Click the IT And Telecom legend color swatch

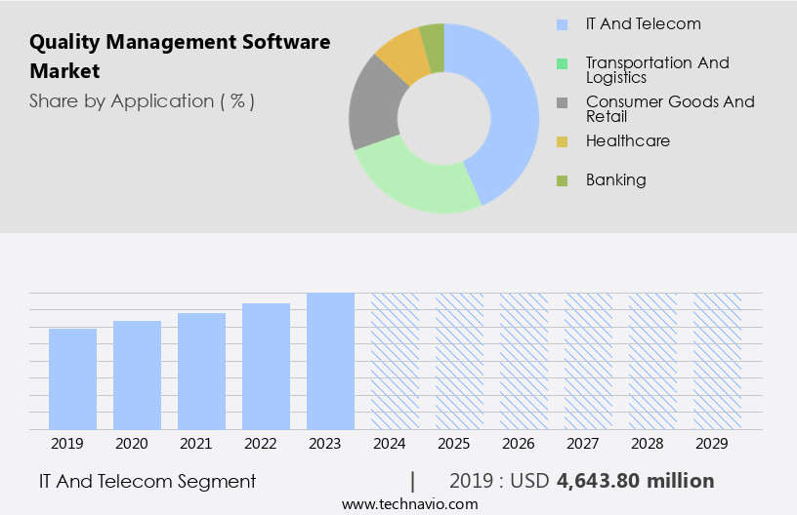coord(562,24)
